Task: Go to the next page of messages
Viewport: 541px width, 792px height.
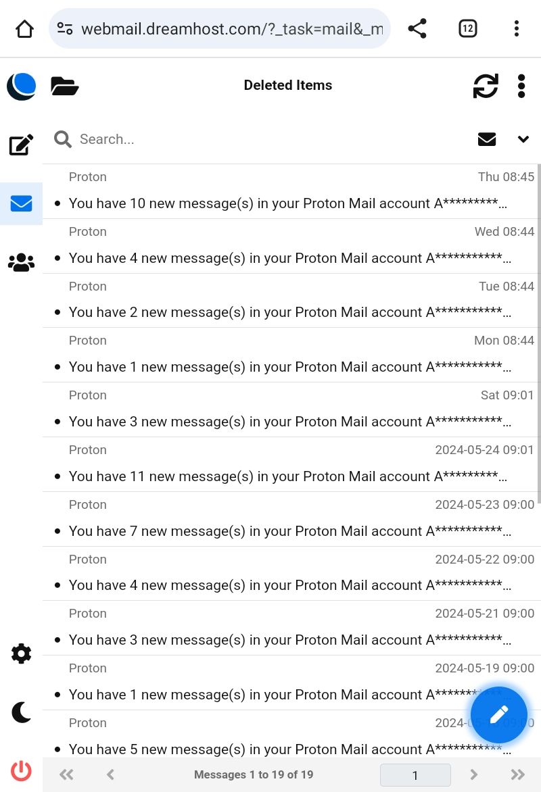Action: click(473, 774)
